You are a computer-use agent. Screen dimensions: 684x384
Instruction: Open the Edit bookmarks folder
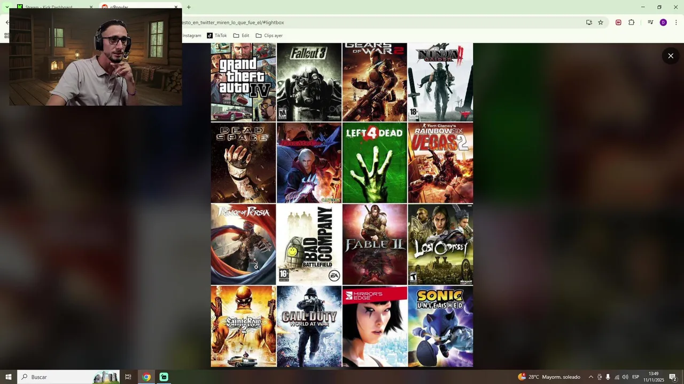(x=241, y=36)
